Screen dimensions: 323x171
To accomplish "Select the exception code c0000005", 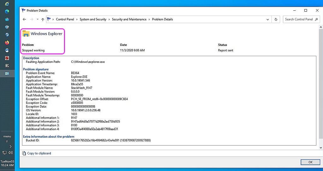I will point(77,103).
